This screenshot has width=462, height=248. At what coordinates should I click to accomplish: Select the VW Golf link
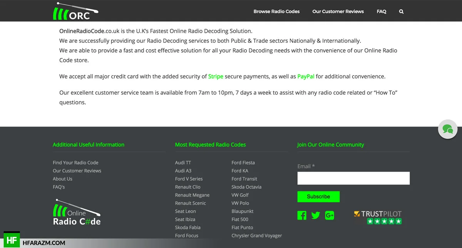[x=240, y=195]
